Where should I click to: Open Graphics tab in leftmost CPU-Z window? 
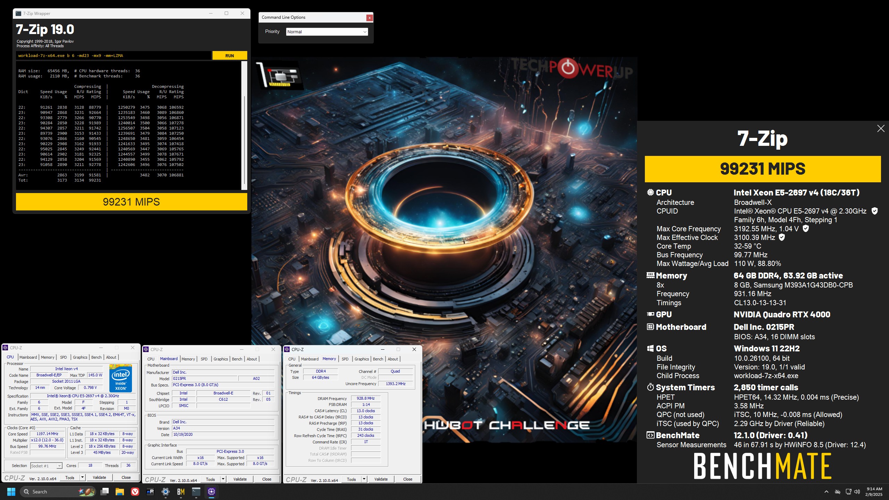tap(80, 357)
